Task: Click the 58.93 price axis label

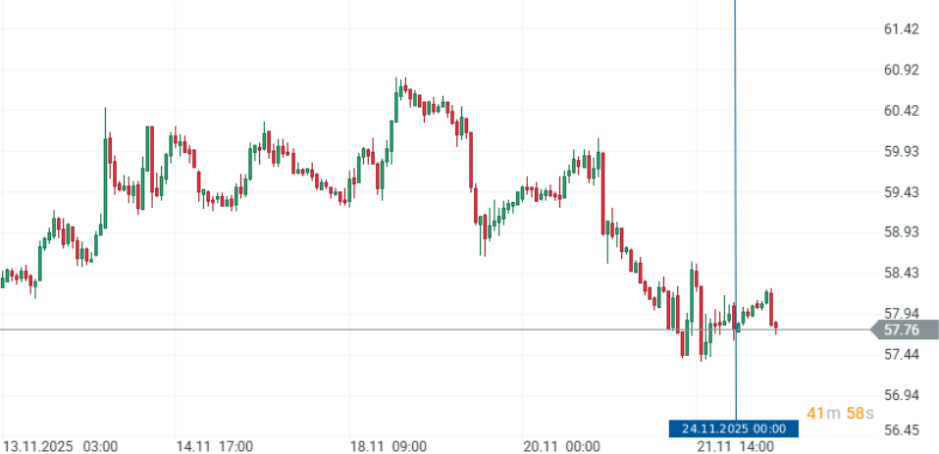Action: 901,232
